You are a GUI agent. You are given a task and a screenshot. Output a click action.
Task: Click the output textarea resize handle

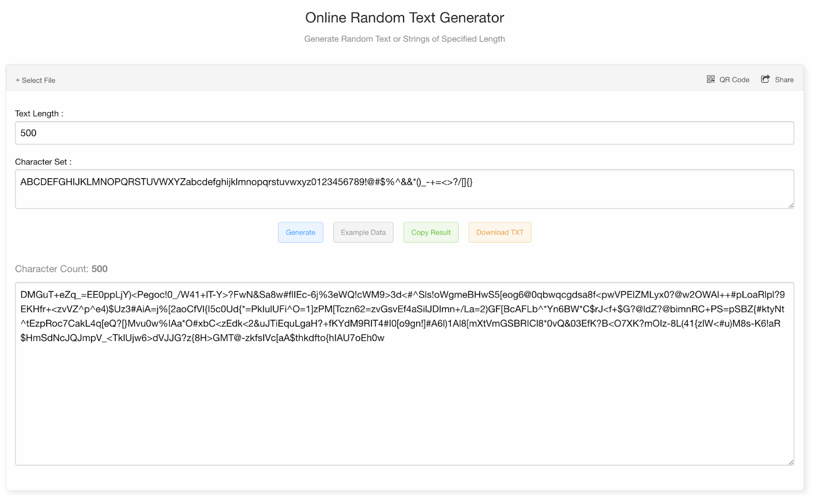[x=790, y=461]
